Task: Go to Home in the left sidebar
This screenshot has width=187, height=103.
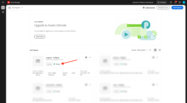Action: pyautogui.click(x=3, y=7)
